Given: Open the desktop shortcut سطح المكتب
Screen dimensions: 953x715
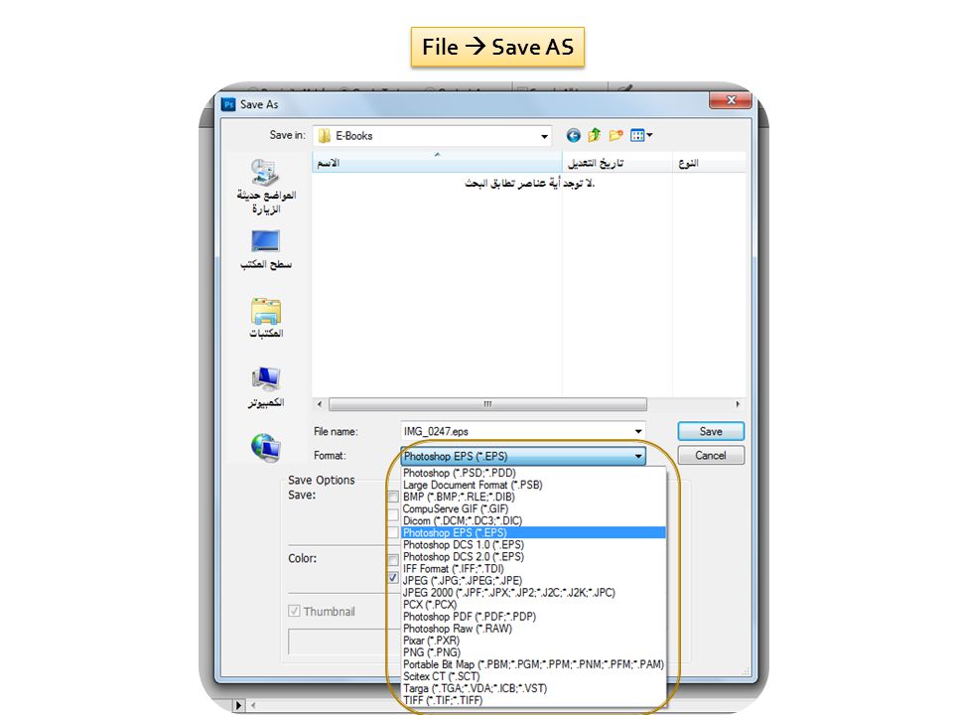Looking at the screenshot, I should pos(266,249).
